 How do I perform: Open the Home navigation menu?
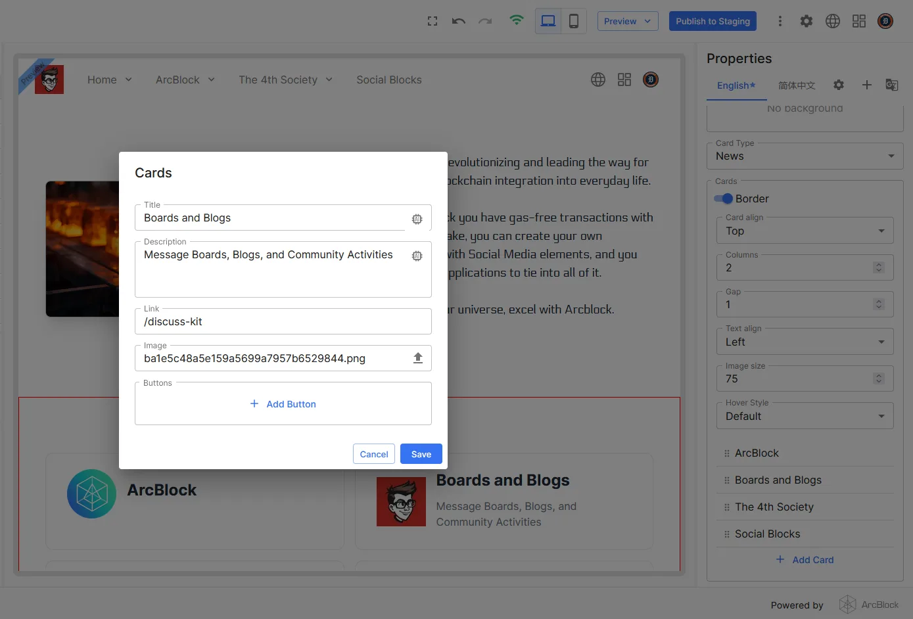coord(110,80)
